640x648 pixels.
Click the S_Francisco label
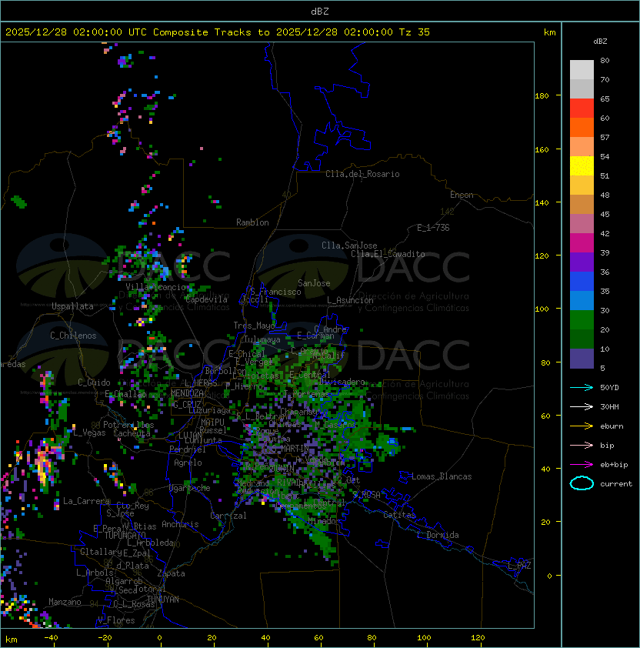[x=275, y=292]
